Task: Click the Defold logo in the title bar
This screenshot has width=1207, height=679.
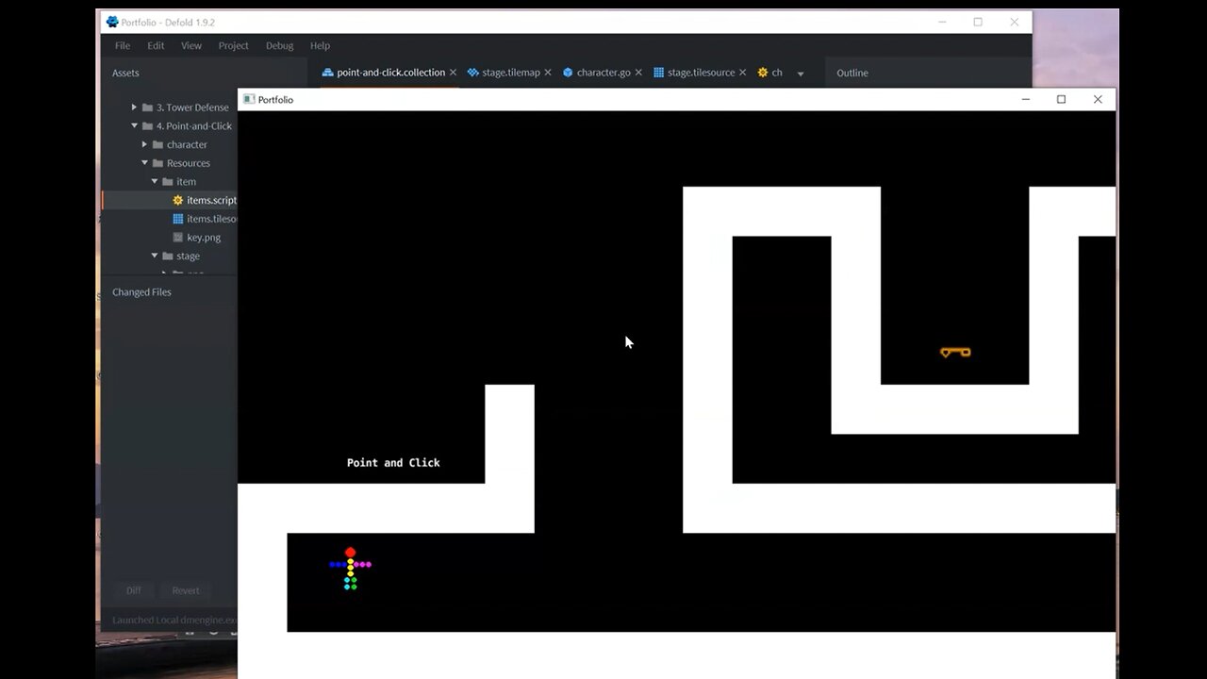Action: (112, 22)
